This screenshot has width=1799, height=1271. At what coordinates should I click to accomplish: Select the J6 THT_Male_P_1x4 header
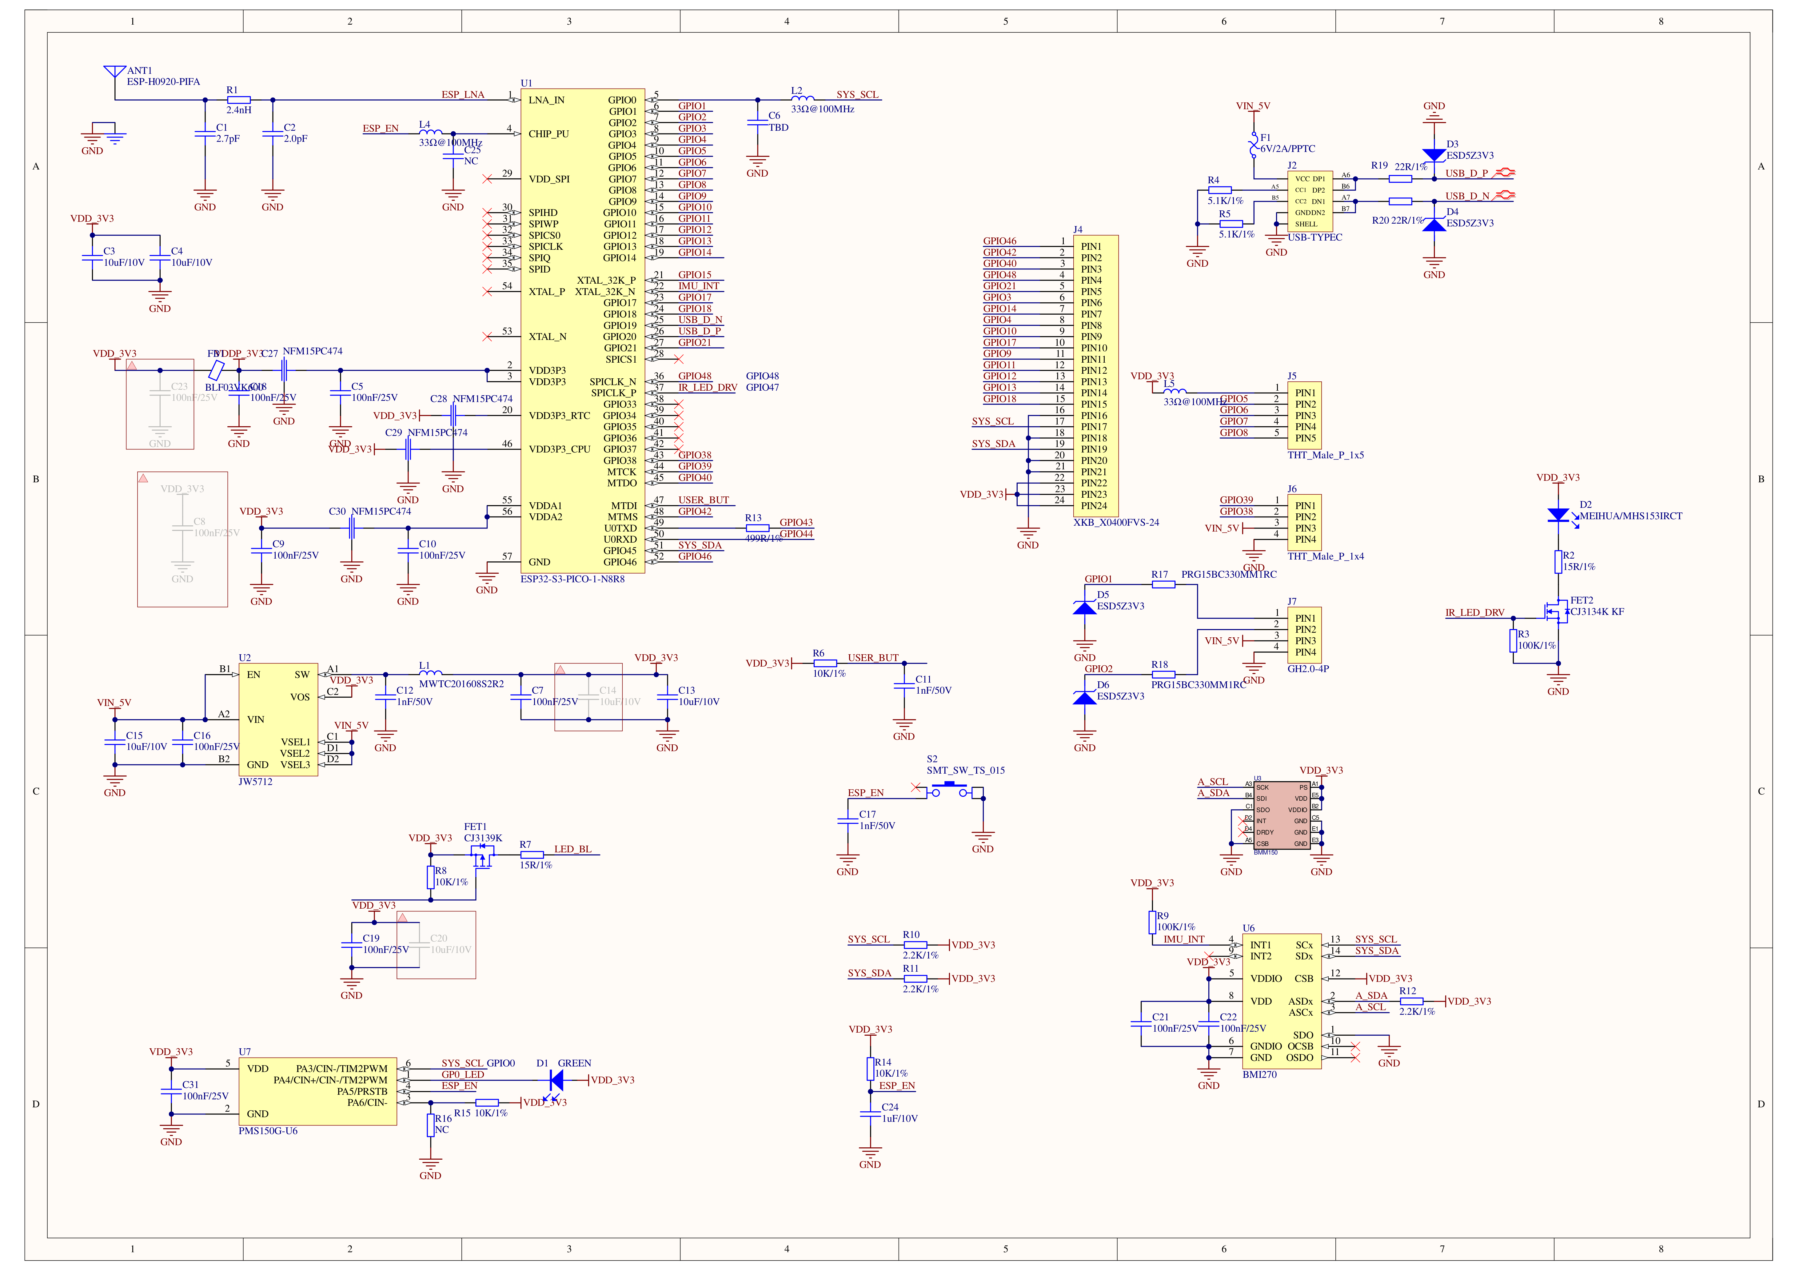tap(1305, 522)
